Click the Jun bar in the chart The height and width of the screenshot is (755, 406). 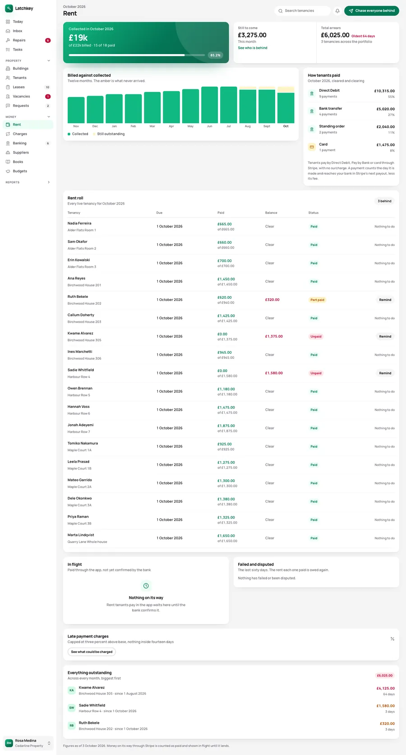210,105
